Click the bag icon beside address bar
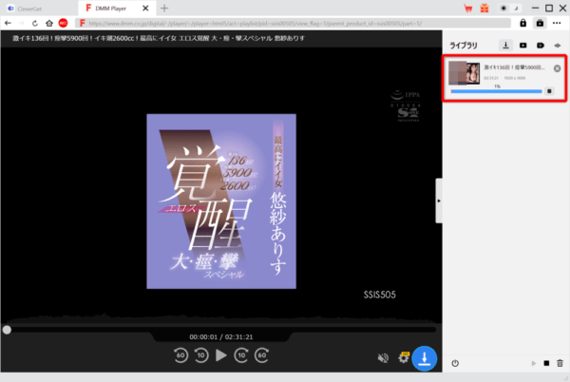This screenshot has width=570, height=382. point(540,23)
